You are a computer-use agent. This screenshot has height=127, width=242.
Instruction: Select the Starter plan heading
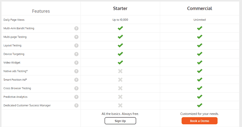(120, 8)
